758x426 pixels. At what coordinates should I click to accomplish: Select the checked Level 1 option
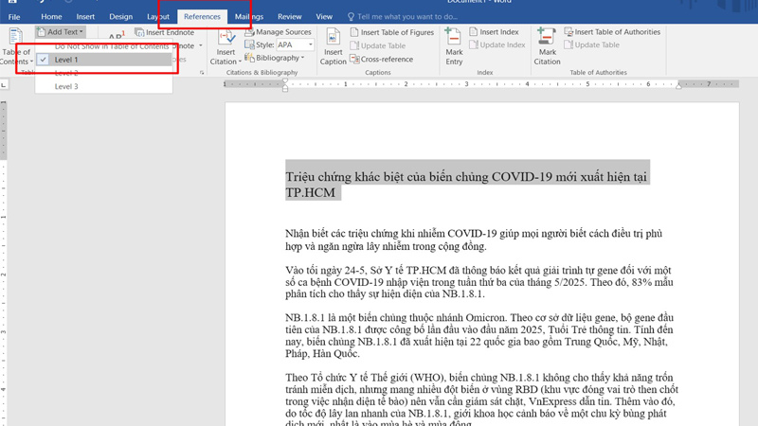[x=66, y=60]
